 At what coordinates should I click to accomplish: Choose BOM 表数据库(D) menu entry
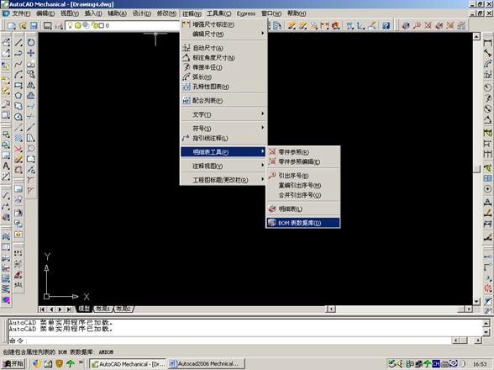pyautogui.click(x=303, y=223)
